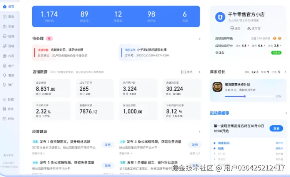Click the info icon next to 店铺数据
The image size is (290, 177).
[51, 72]
